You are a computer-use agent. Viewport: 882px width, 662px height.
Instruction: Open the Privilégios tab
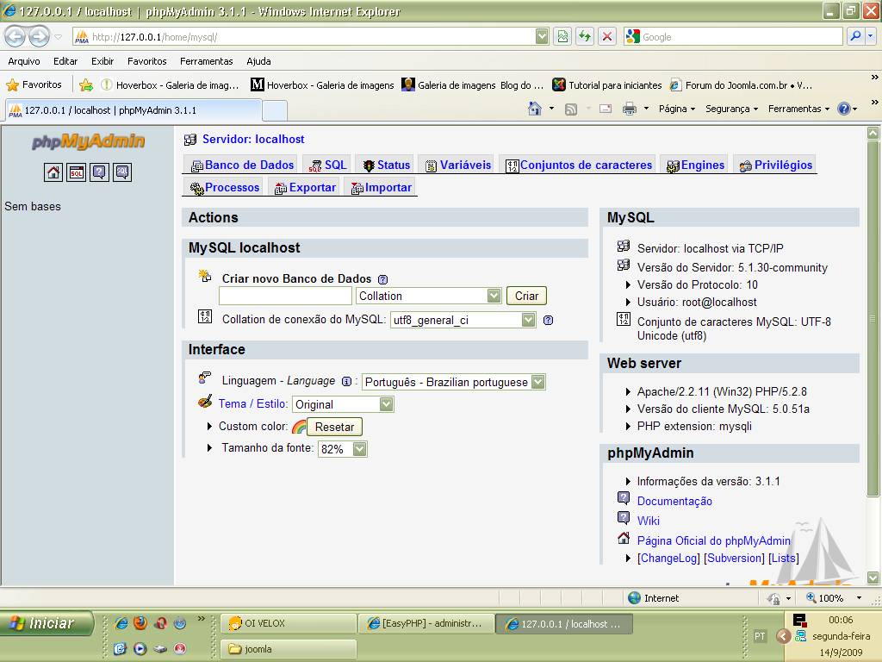(776, 165)
